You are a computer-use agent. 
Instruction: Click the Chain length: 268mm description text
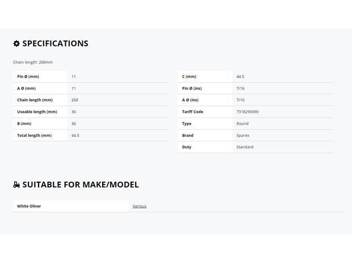(x=33, y=62)
